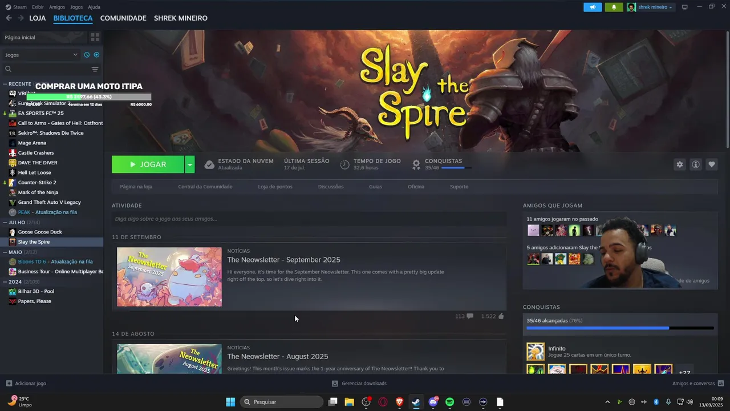Open the SHREK MINEIRO profile tab
The image size is (730, 411).
[x=181, y=18]
